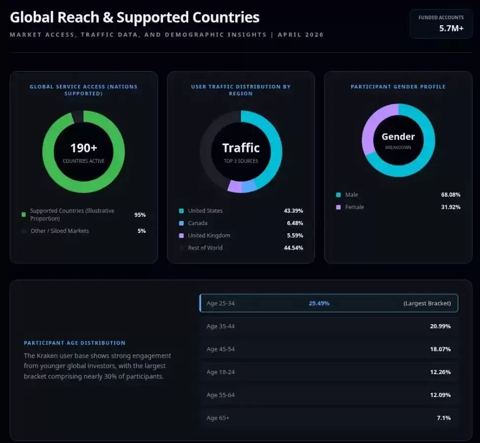
Task: Click the United States teal legend swatch
Action: pos(181,211)
